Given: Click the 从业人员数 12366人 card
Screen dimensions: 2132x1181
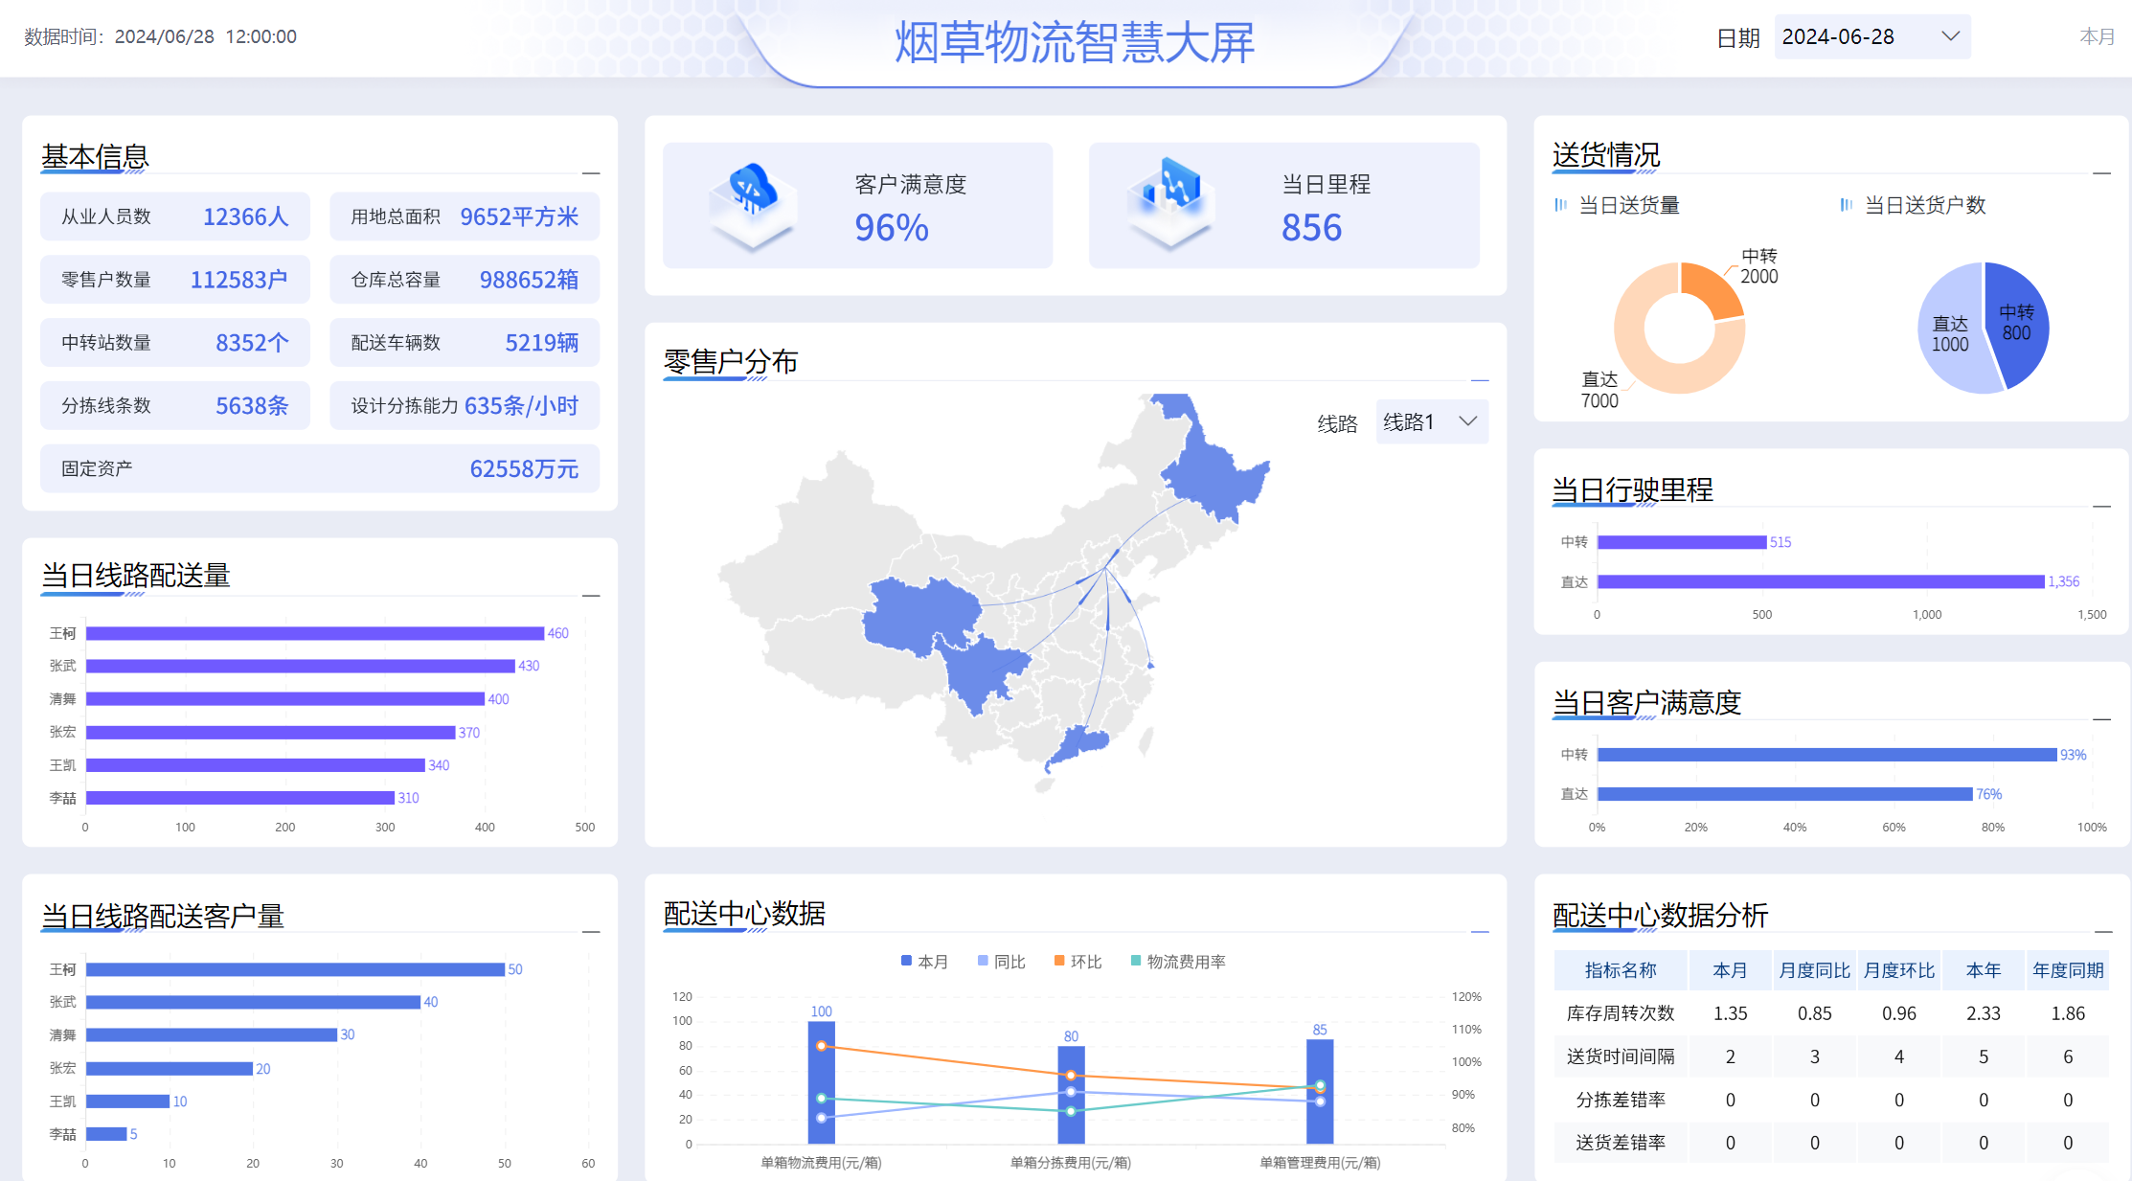Looking at the screenshot, I should coord(175,216).
